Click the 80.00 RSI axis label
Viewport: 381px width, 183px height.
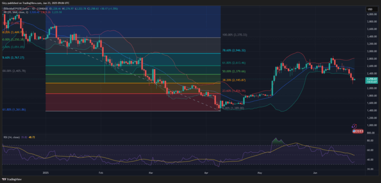370,140
